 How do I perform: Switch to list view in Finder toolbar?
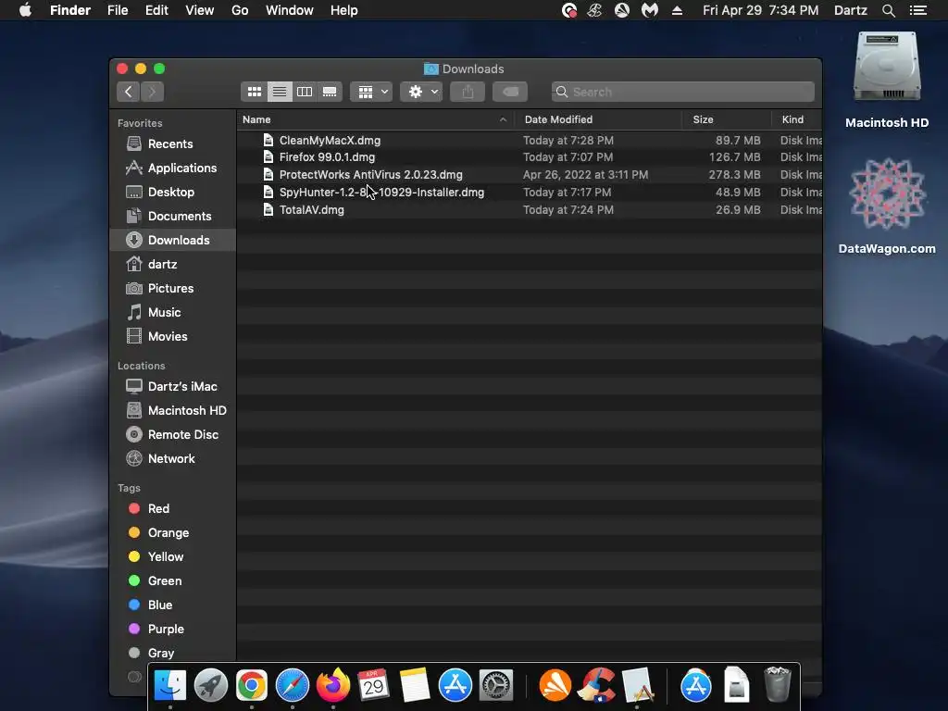280,92
